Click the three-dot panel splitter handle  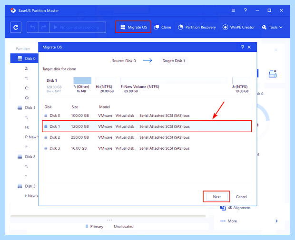[109, 220]
